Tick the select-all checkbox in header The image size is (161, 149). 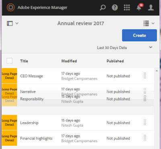click(x=10, y=61)
